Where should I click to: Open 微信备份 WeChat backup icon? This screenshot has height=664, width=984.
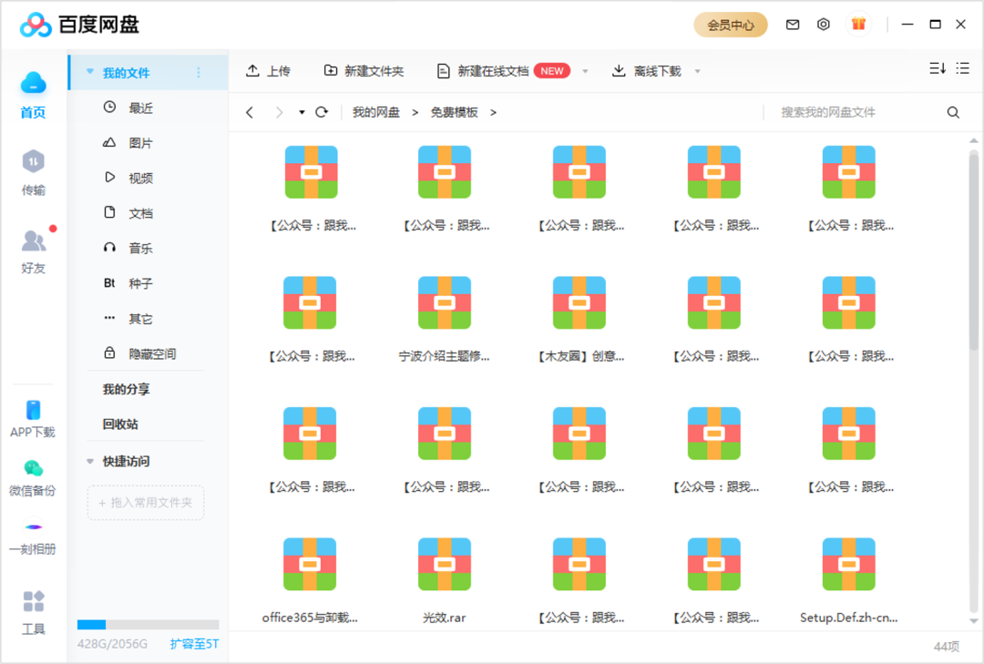point(34,469)
